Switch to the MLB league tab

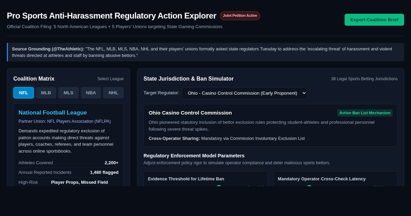[x=46, y=93]
